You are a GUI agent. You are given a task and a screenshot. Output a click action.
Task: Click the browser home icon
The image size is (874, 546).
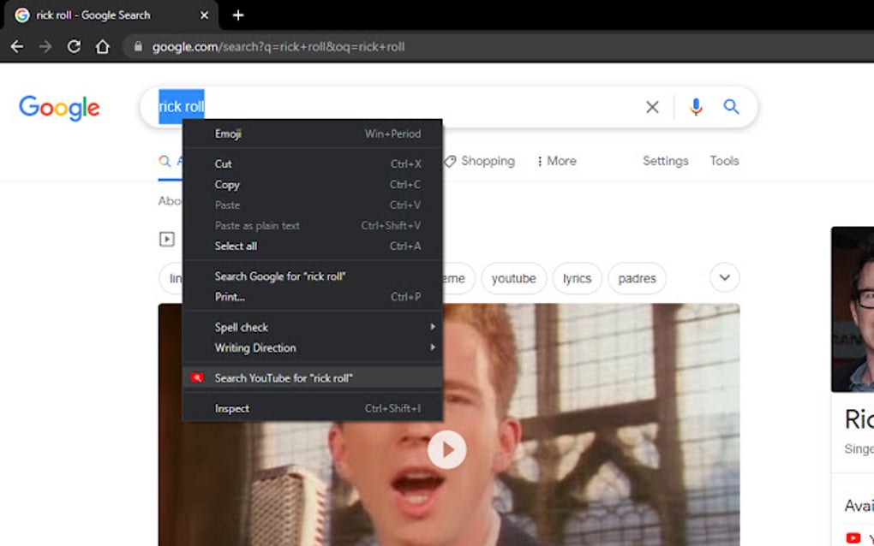pyautogui.click(x=101, y=46)
